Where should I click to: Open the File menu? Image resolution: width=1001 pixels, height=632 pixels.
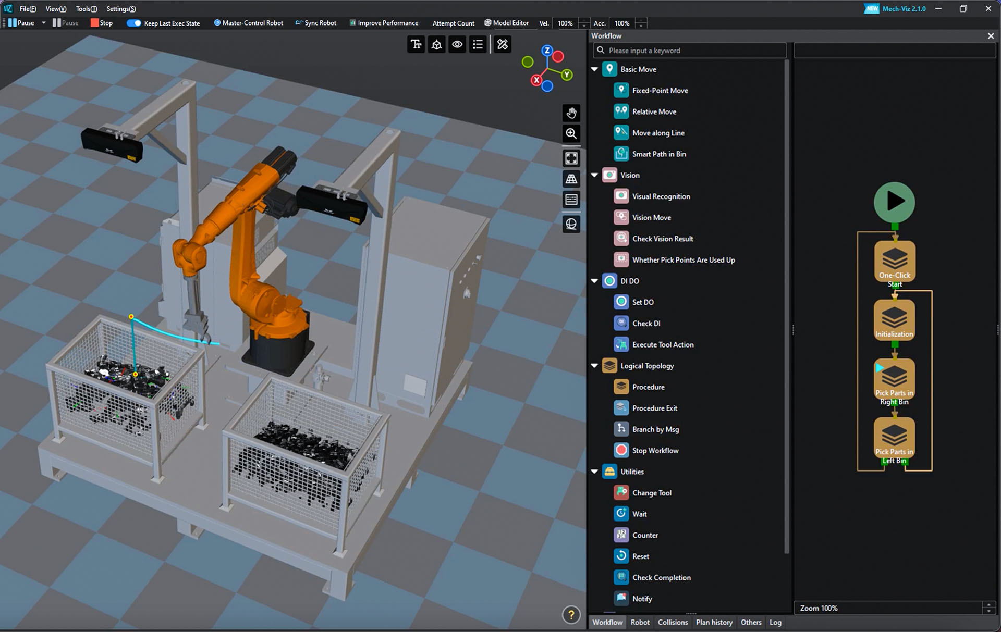[28, 9]
